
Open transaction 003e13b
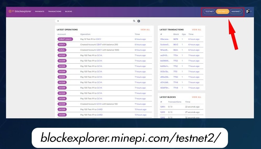165,71
